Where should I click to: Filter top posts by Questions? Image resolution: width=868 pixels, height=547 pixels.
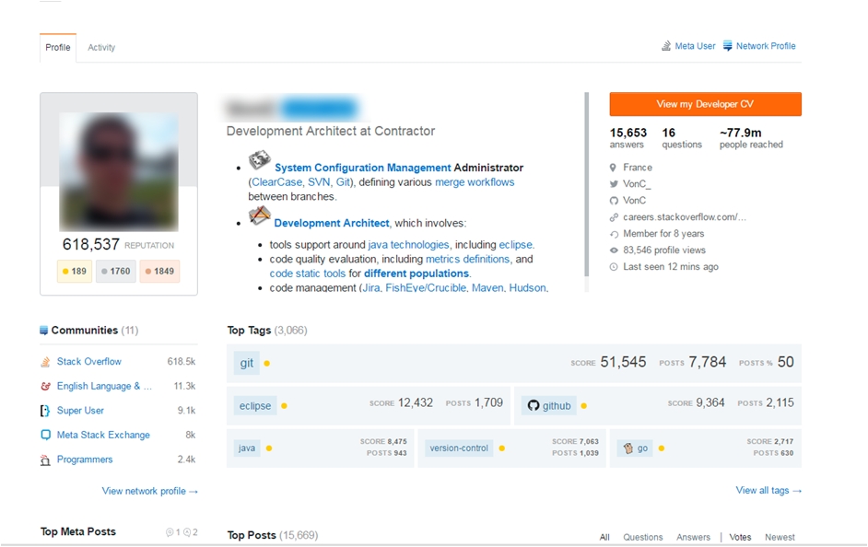click(x=642, y=538)
